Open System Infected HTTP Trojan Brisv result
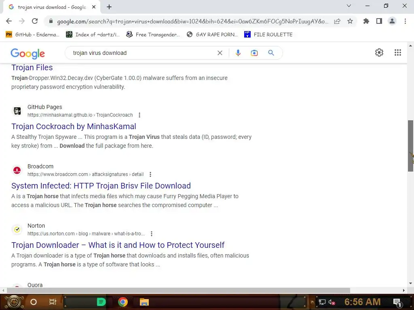Viewport: 414px width, 310px height. point(101,186)
